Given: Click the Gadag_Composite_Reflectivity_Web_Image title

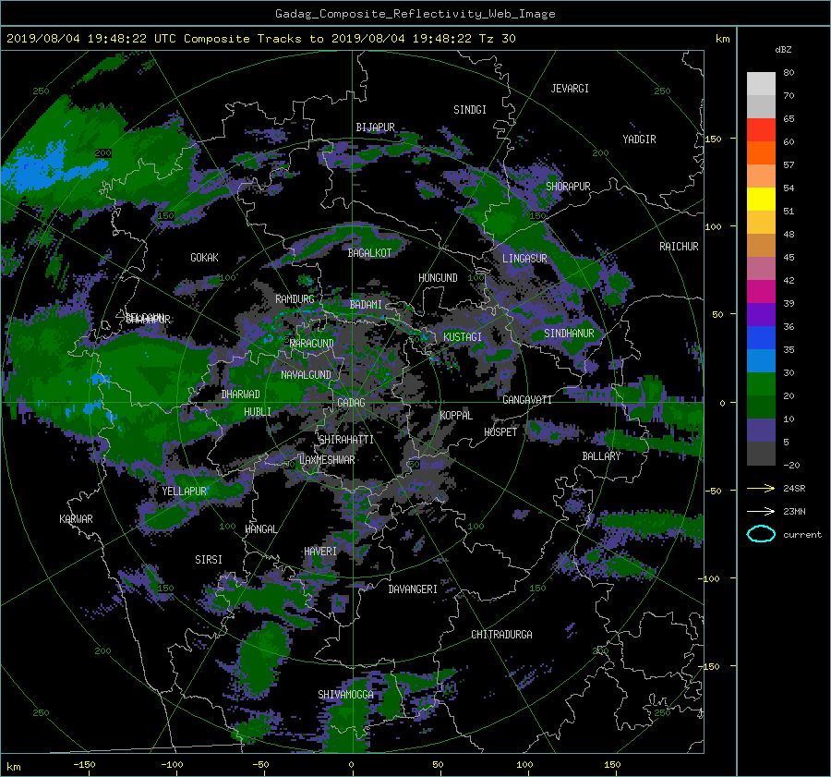Looking at the screenshot, I should [x=415, y=14].
